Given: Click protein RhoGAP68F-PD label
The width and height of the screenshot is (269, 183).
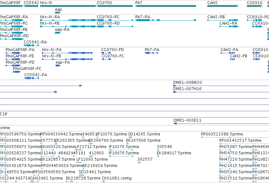Looking at the screenshot, I should (20, 62).
